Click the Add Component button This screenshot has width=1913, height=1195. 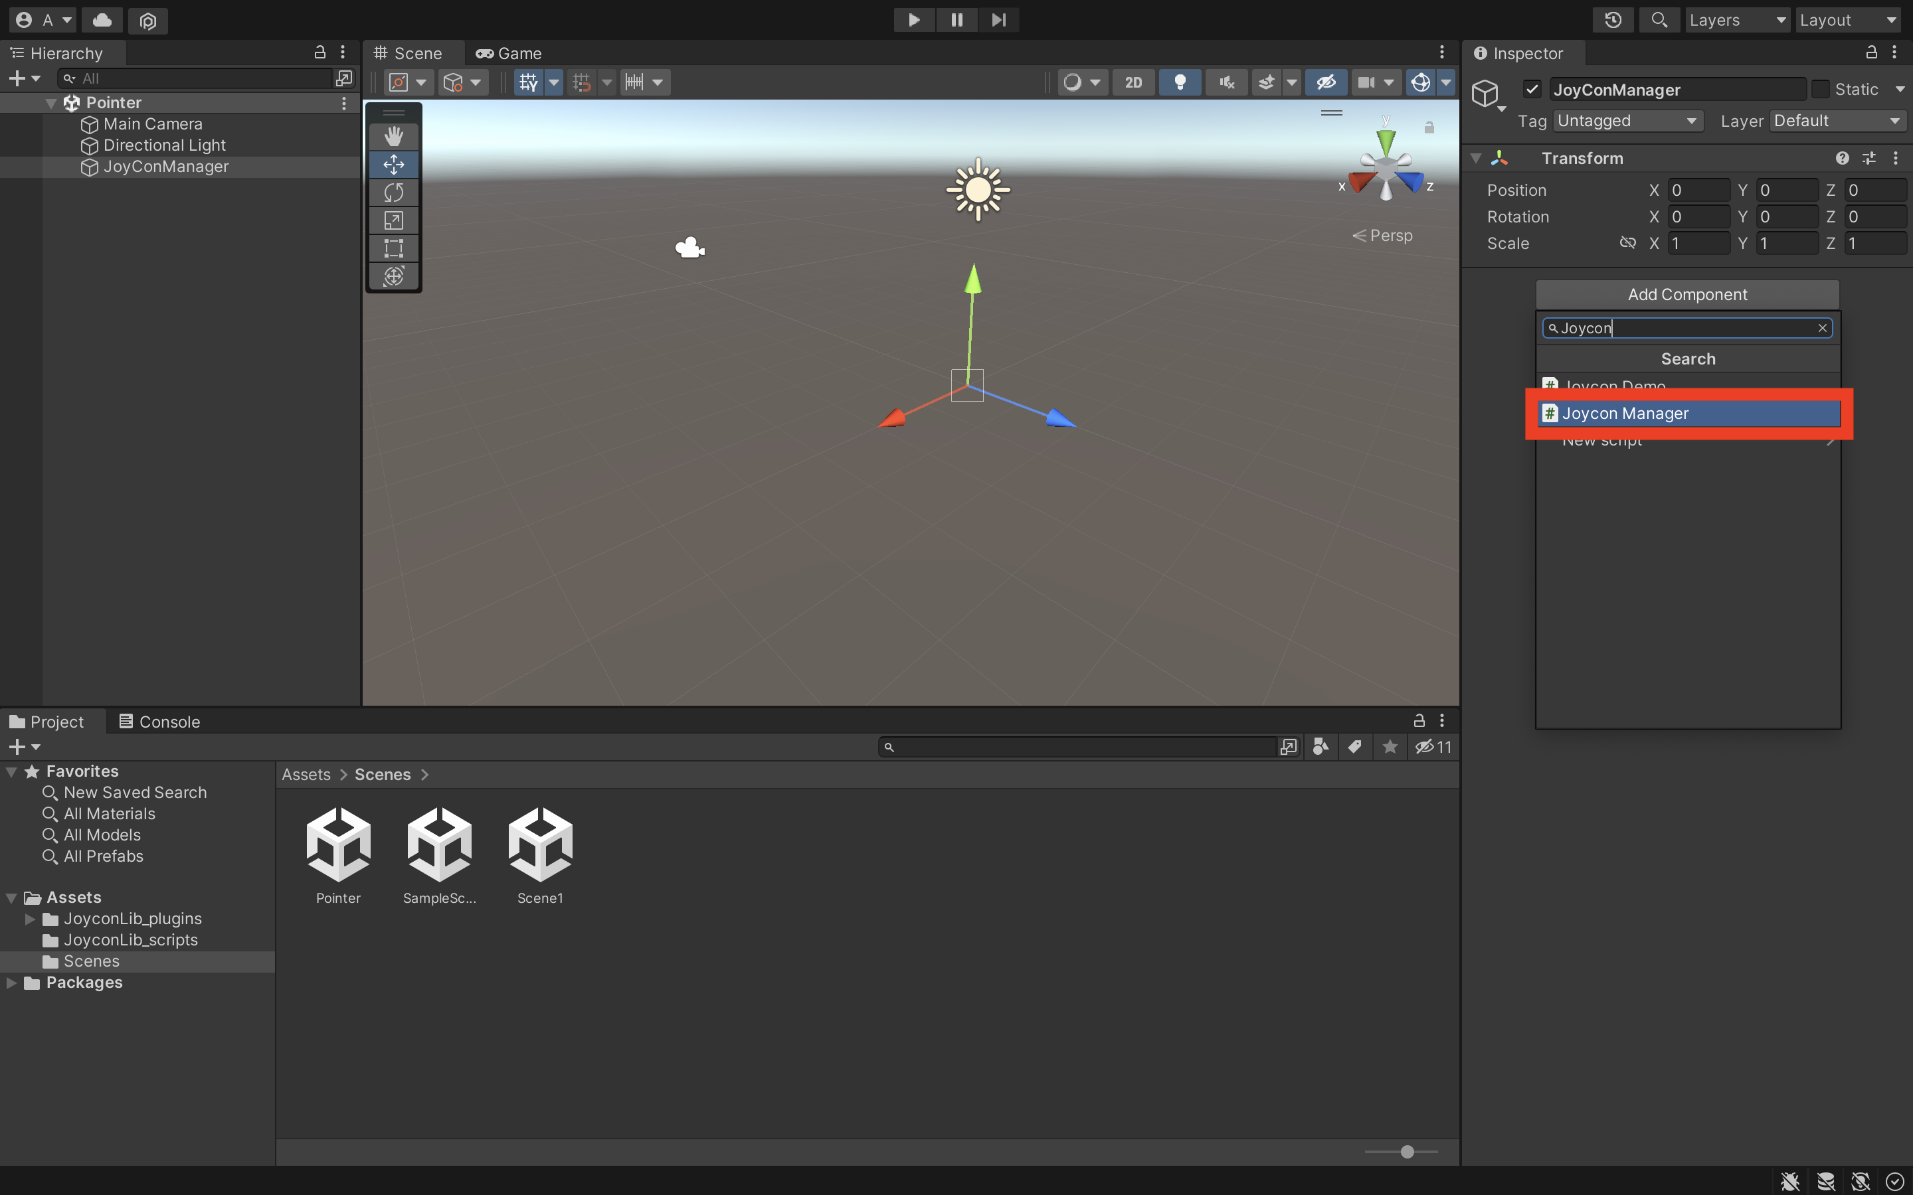click(x=1687, y=294)
